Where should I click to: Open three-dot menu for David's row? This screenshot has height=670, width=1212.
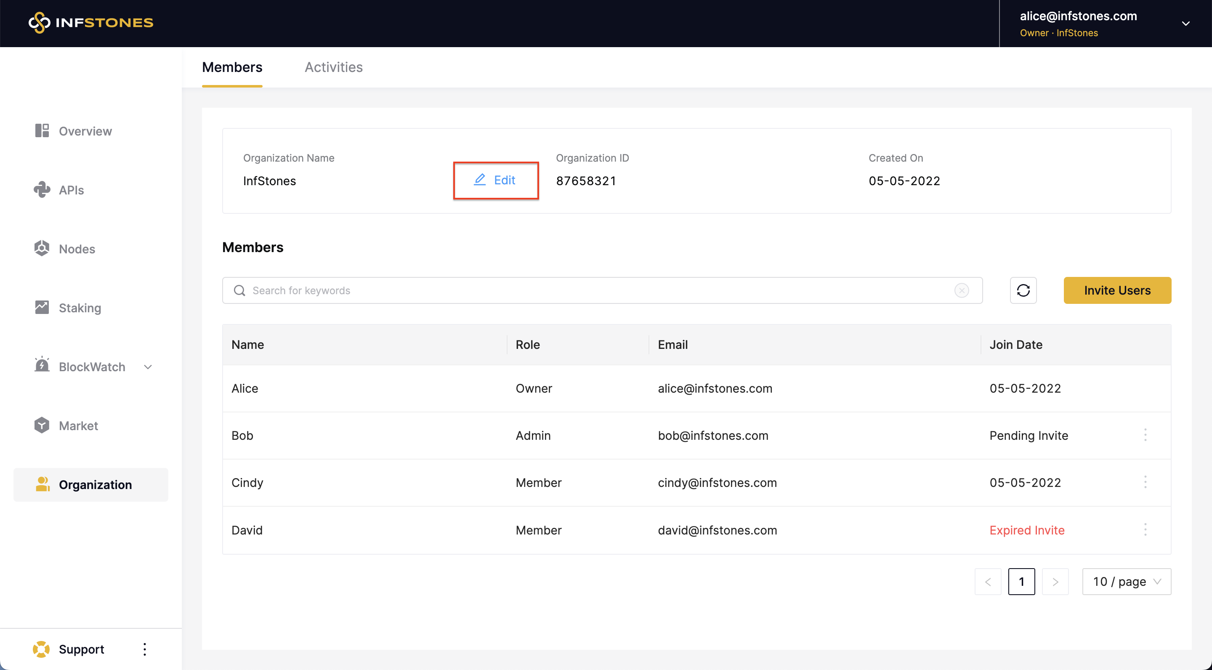pos(1145,529)
